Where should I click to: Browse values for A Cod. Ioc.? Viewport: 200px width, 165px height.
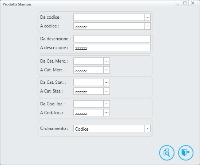pos(107,113)
